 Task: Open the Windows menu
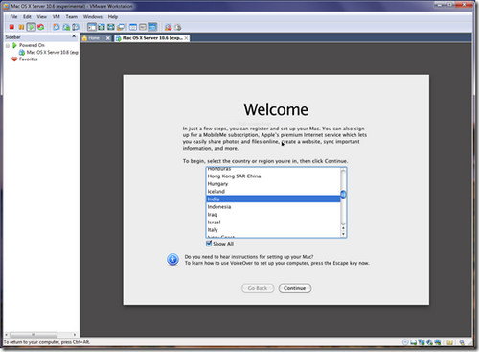tap(93, 16)
